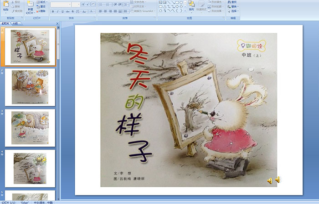Open the Arrange (排列) menu

click(191, 6)
